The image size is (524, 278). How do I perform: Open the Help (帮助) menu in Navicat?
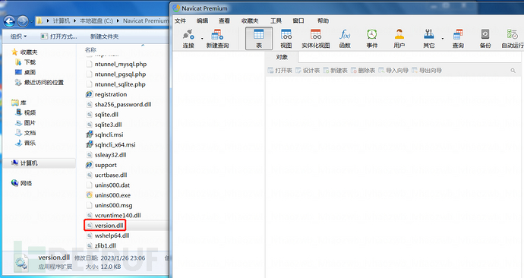[323, 21]
